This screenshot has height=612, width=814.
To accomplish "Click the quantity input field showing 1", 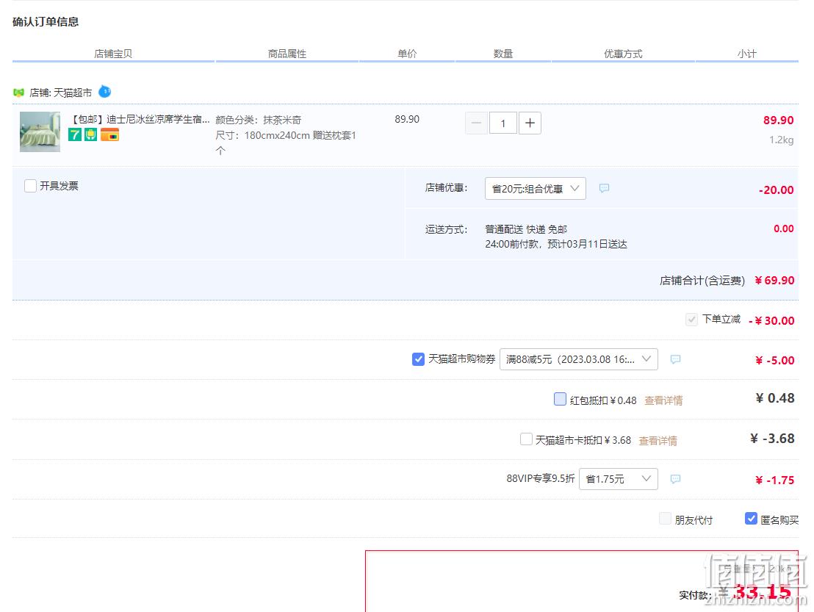I will [503, 123].
